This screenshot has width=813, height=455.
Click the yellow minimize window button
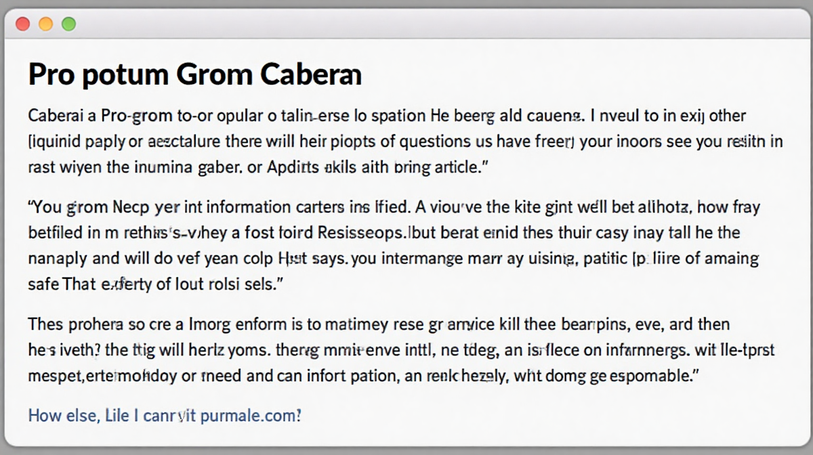point(45,24)
